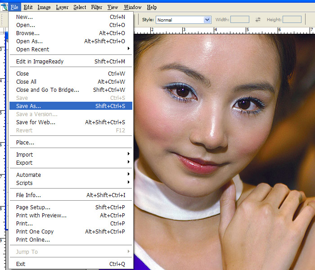Viewport: 315px width, 270px height.
Task: Open the Window menu
Action: click(132, 7)
